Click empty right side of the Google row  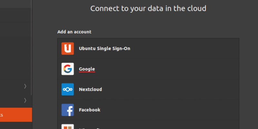[193, 69]
